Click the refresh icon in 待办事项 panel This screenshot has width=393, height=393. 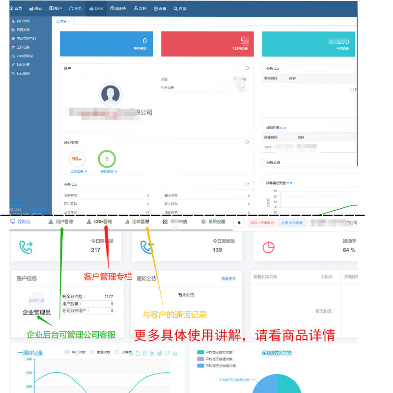point(247,142)
